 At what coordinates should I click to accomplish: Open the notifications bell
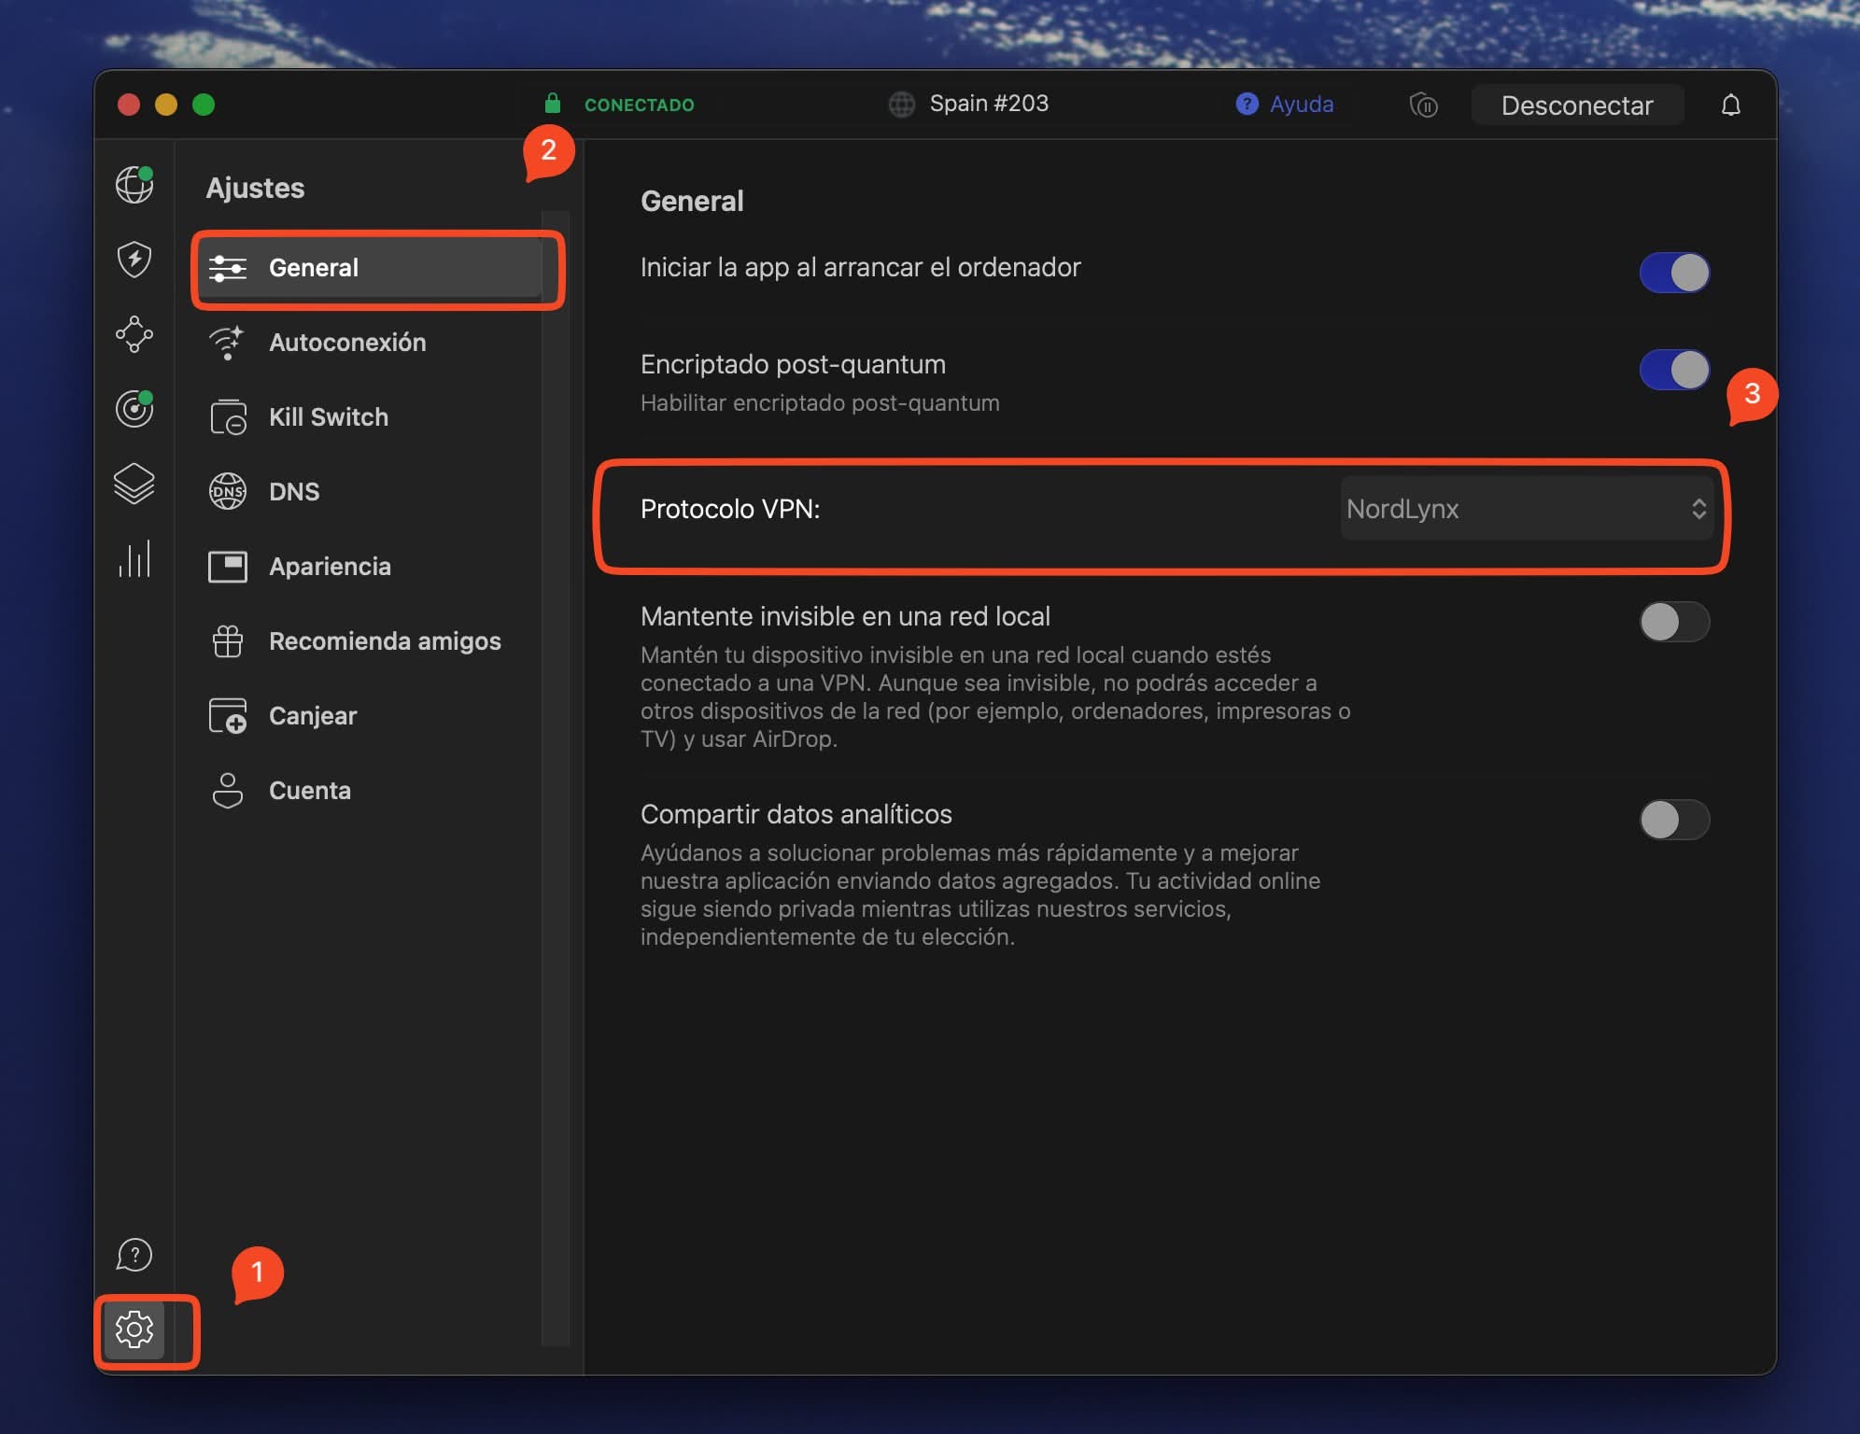click(1730, 105)
